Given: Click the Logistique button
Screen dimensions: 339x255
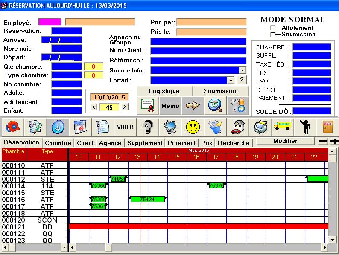Looking at the screenshot, I should [x=164, y=91].
